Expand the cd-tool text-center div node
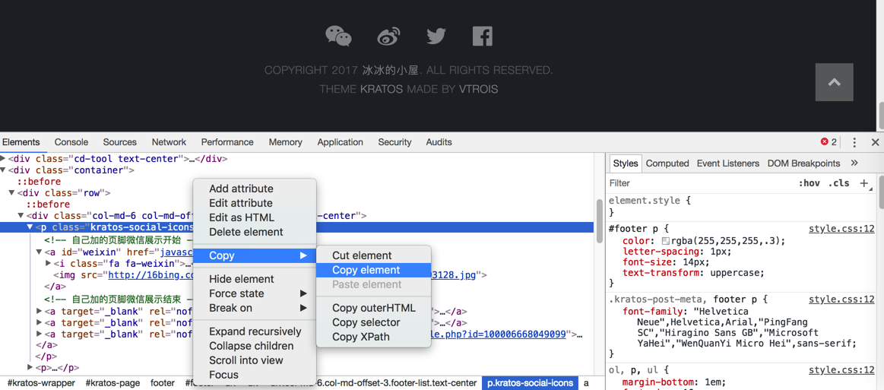The height and width of the screenshot is (390, 884). 4,159
